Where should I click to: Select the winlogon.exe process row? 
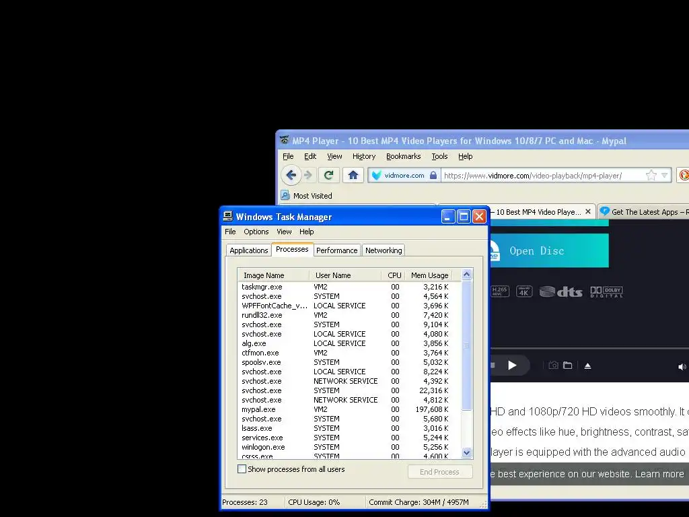(349, 447)
